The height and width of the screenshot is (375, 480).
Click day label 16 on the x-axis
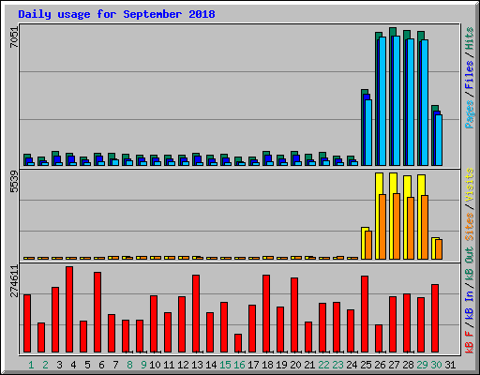coord(239,365)
